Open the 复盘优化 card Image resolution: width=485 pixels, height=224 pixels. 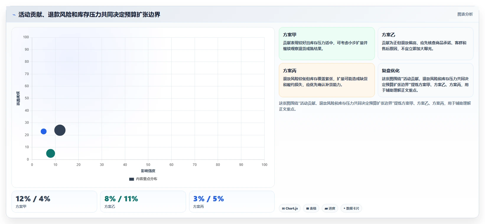(425, 80)
